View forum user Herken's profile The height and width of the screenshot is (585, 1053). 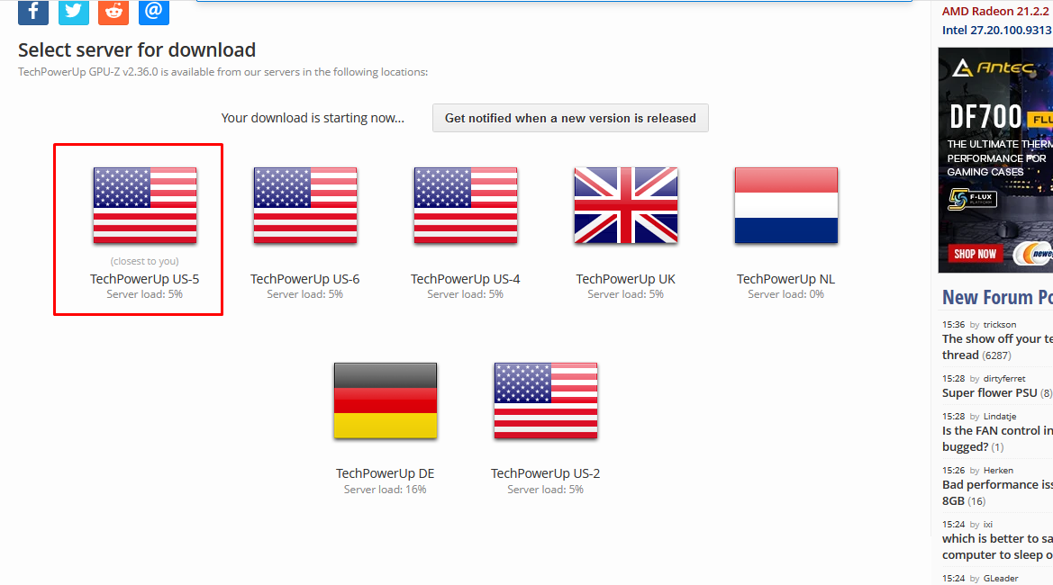(x=999, y=471)
